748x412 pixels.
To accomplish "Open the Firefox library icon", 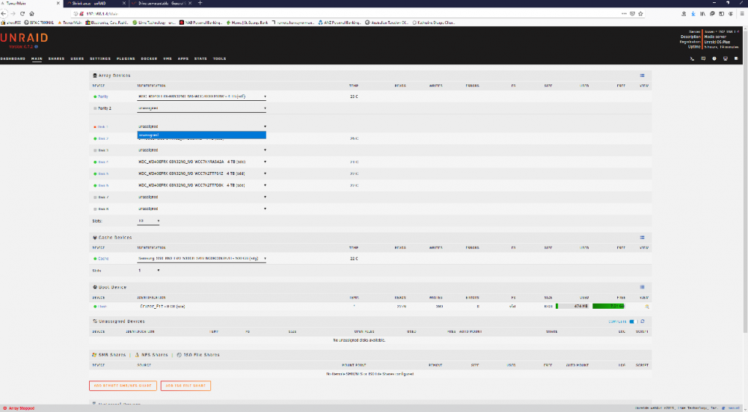I will pyautogui.click(x=702, y=13).
